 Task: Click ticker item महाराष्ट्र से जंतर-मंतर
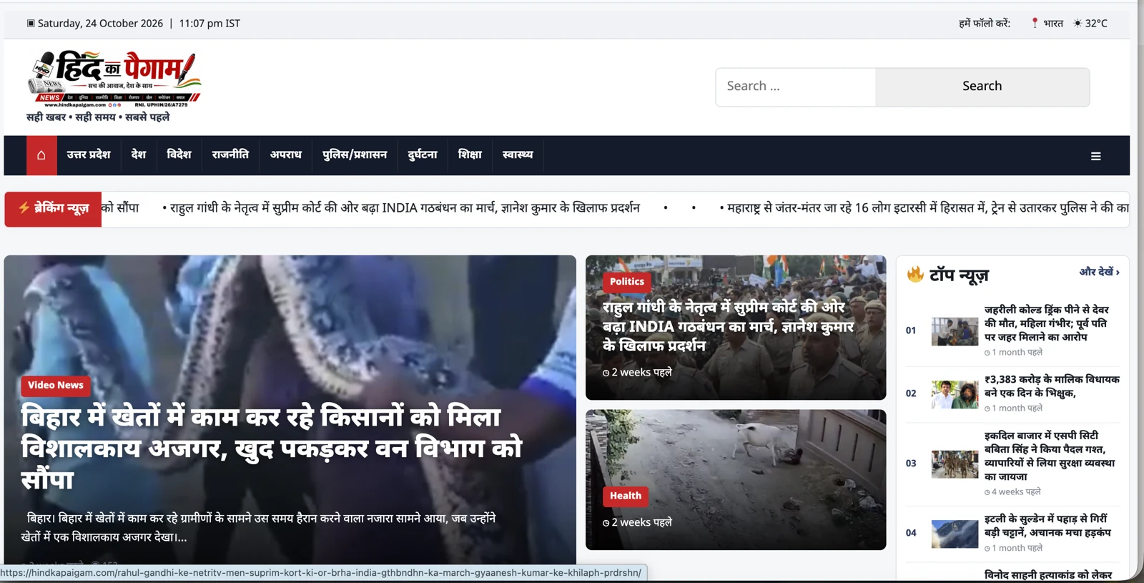pyautogui.click(x=924, y=208)
